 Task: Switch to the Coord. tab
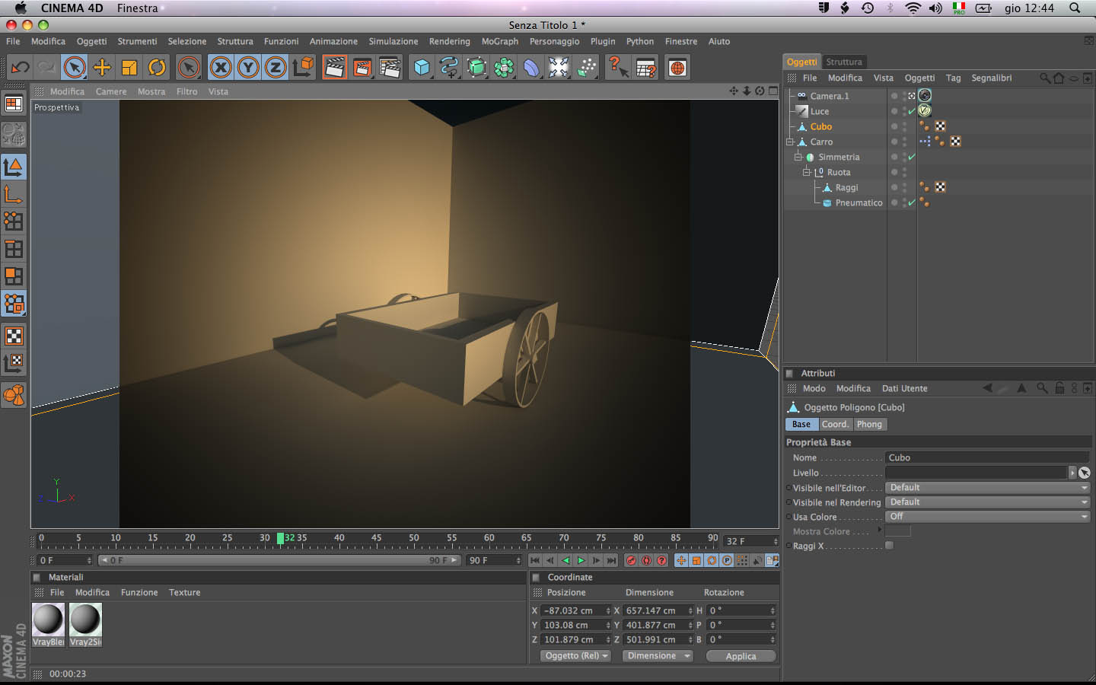click(x=835, y=425)
